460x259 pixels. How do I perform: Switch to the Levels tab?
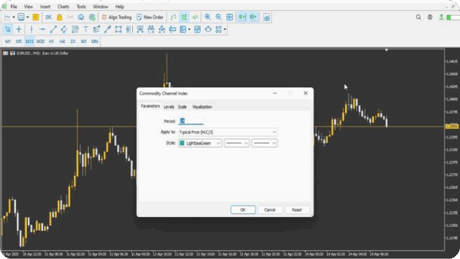tap(169, 107)
